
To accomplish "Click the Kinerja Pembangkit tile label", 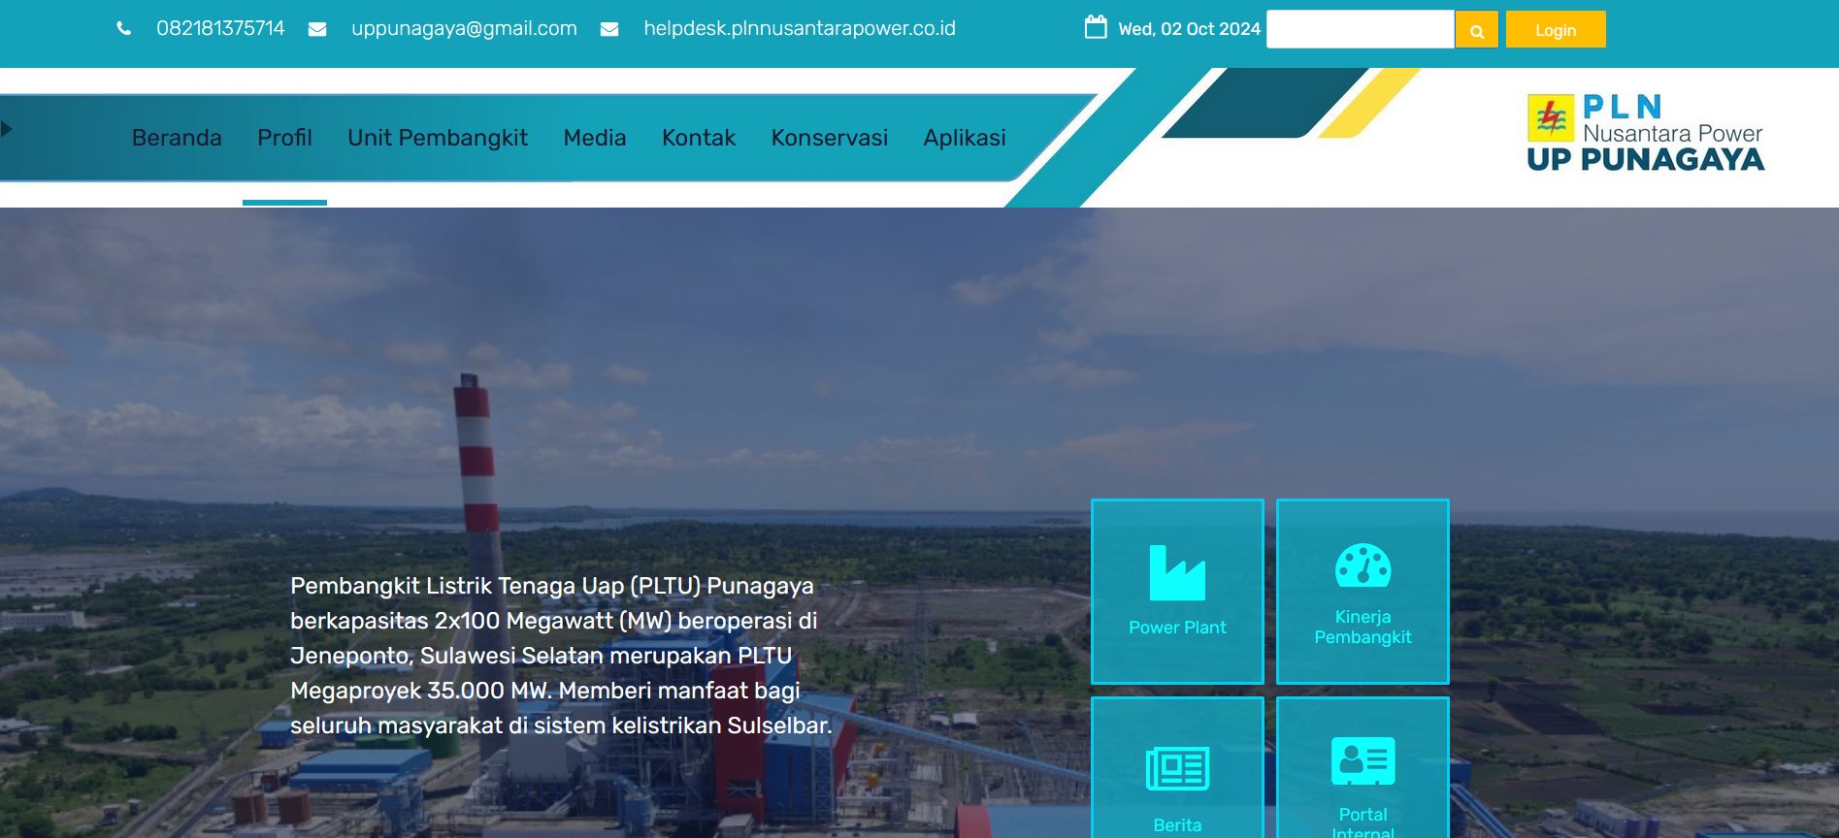I will tap(1363, 627).
